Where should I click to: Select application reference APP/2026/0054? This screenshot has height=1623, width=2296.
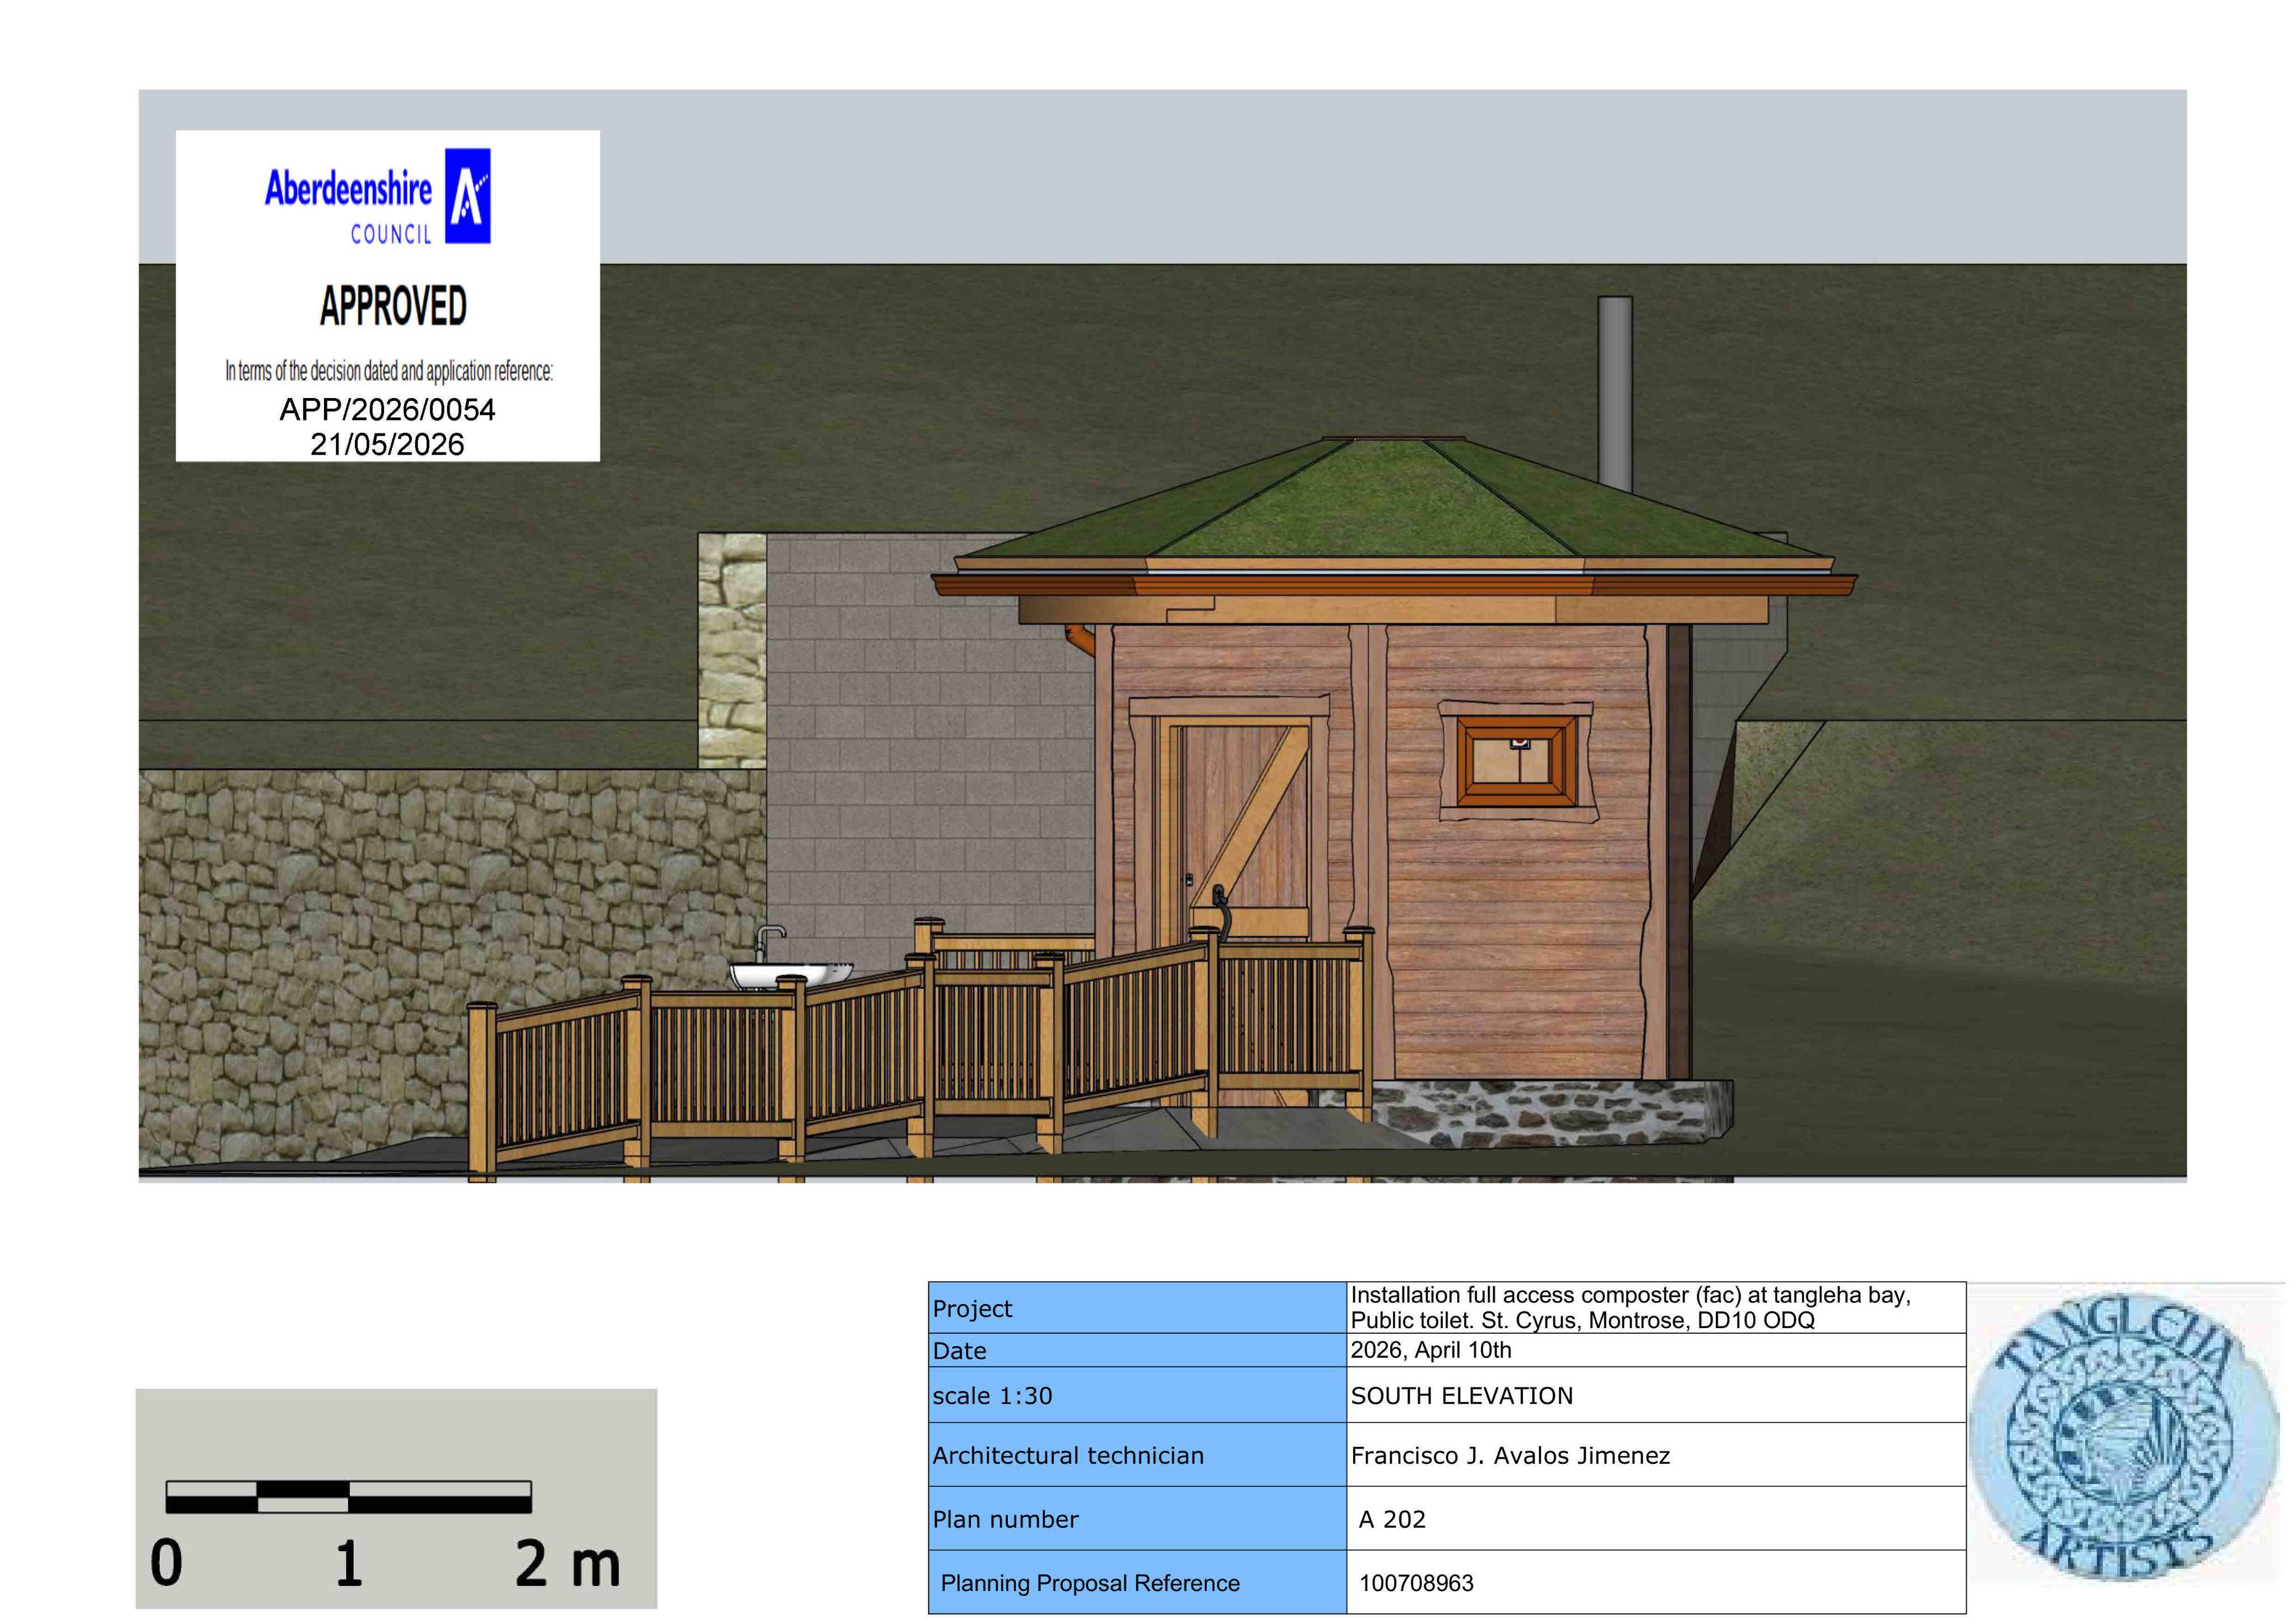(387, 410)
